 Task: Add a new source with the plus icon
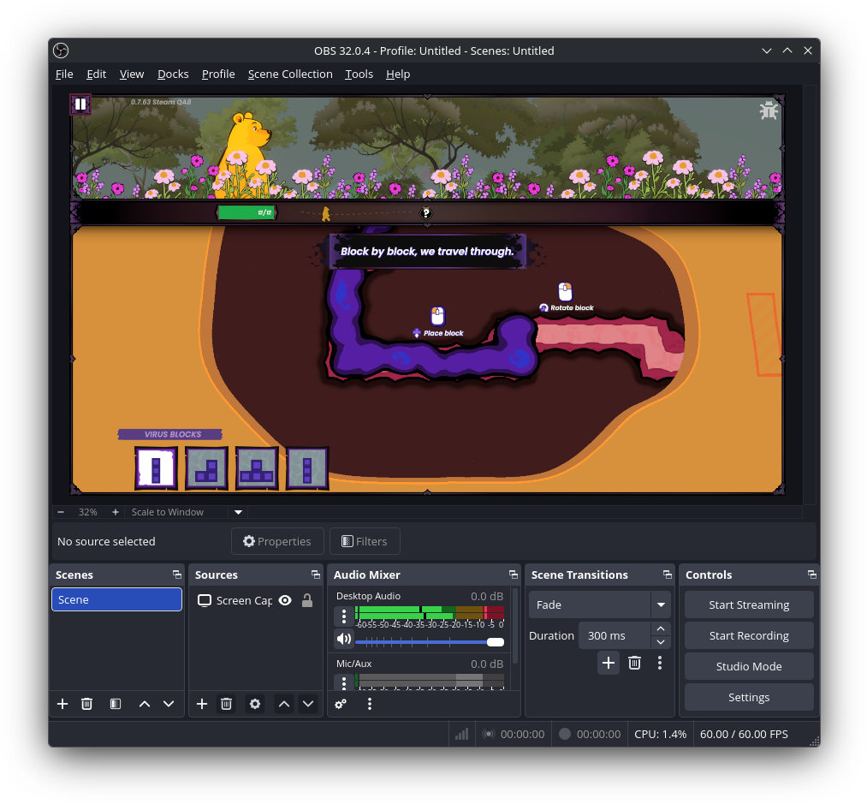coord(202,704)
